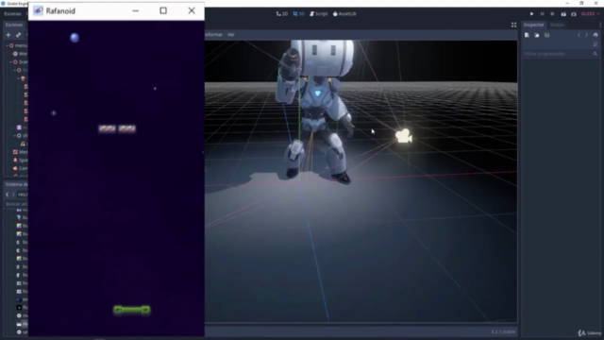Open the GLES3 renderer dropdown

(590, 14)
